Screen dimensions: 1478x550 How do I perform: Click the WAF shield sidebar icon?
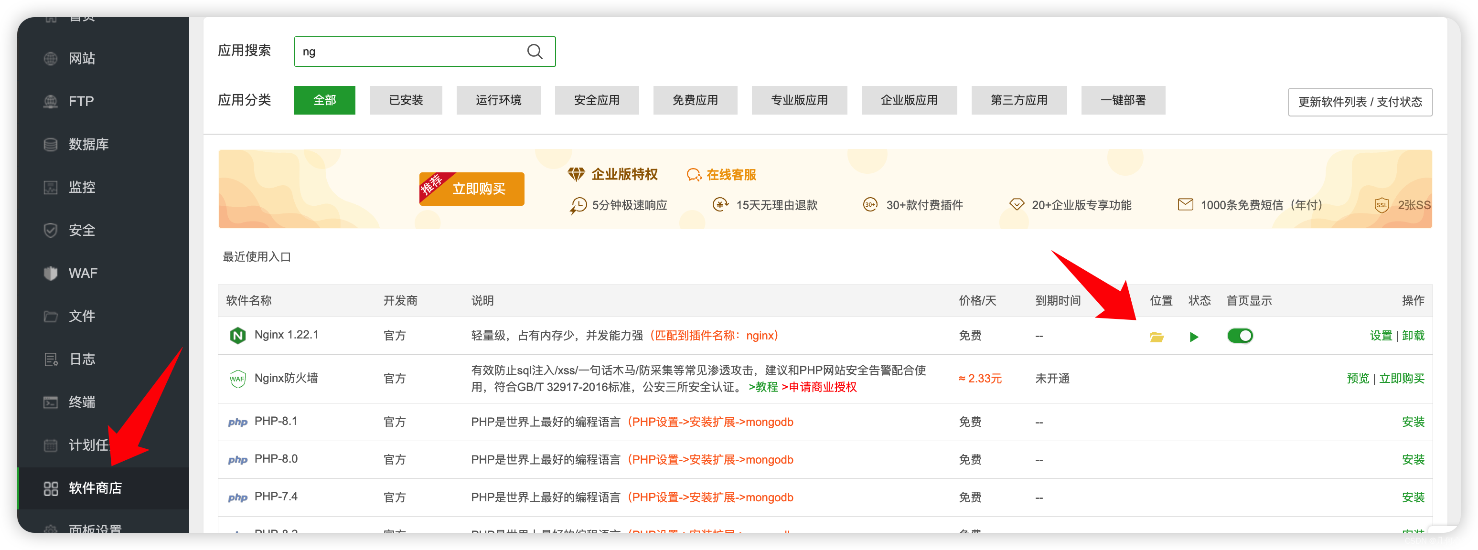coord(51,274)
